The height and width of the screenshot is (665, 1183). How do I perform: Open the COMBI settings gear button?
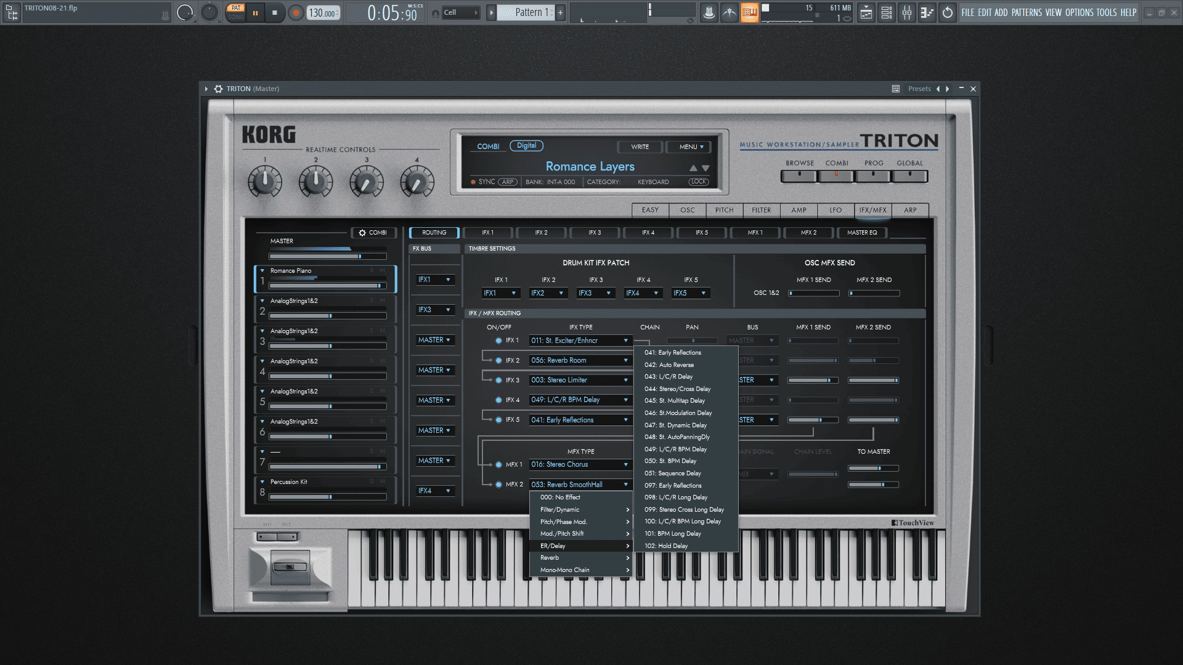[x=373, y=233]
